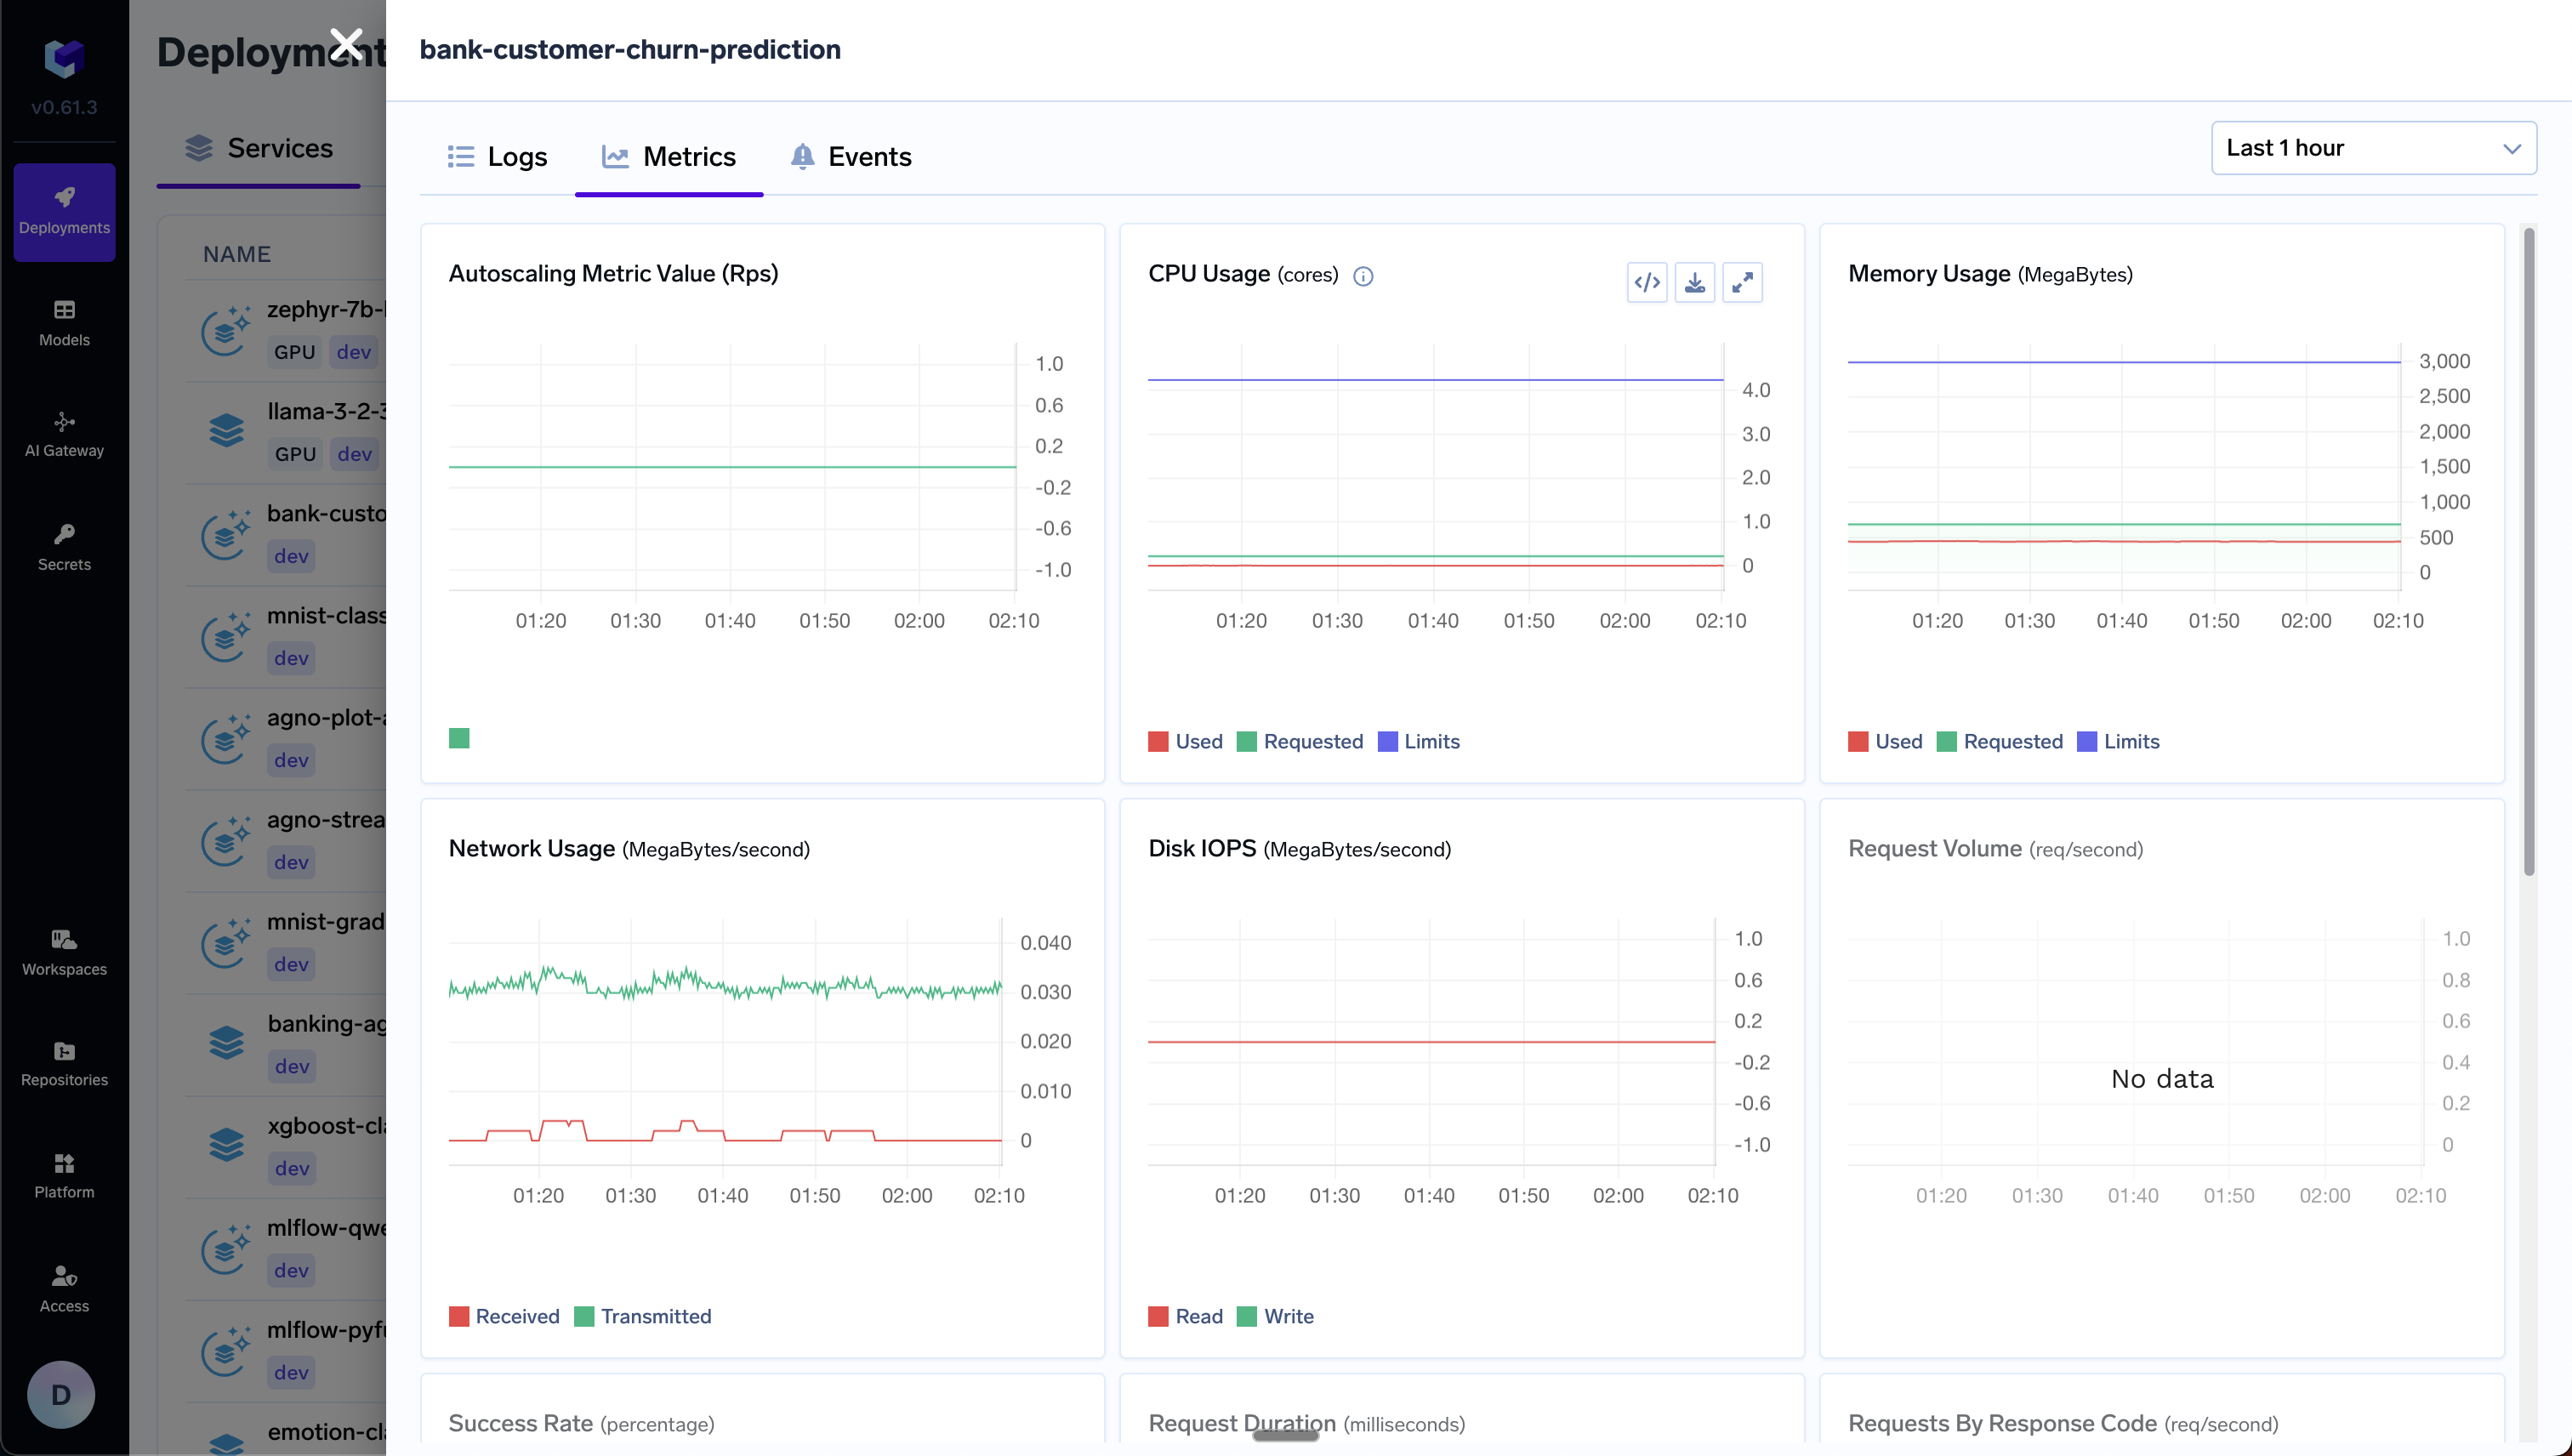Image resolution: width=2572 pixels, height=1456 pixels.
Task: Toggle the Network Usage Received legend
Action: click(x=504, y=1316)
